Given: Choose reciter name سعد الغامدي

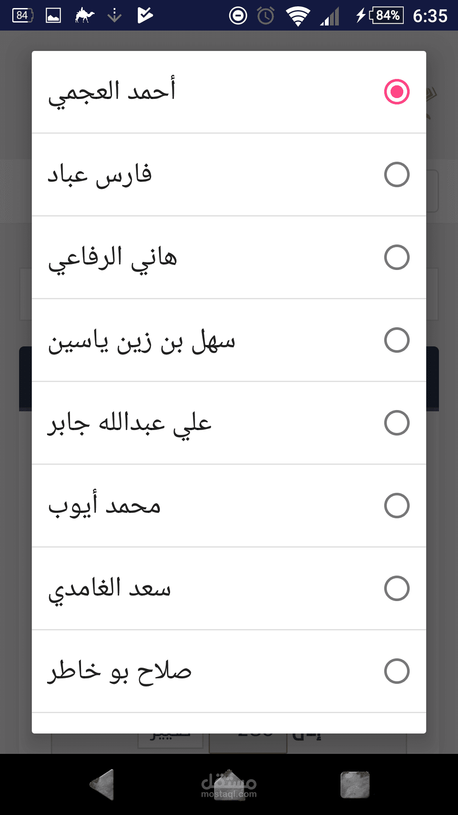Looking at the screenshot, I should coord(109,589).
